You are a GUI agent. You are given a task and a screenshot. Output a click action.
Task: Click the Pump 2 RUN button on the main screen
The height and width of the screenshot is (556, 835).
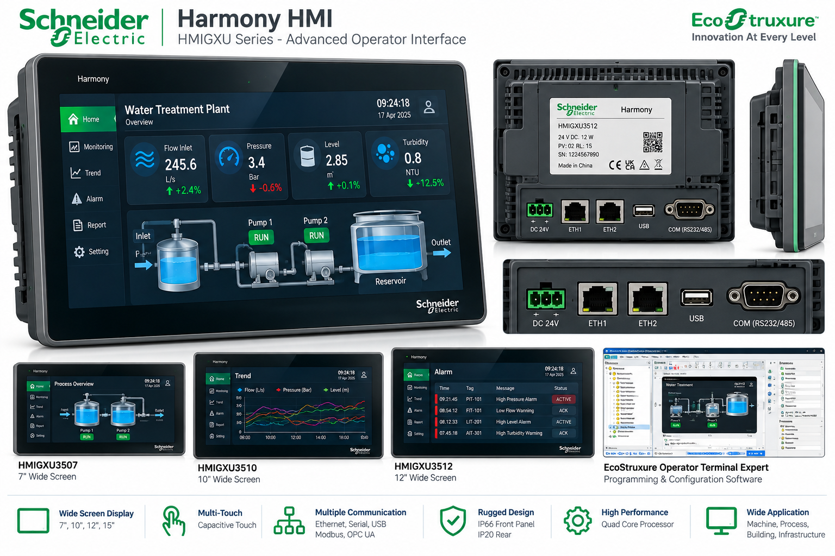pyautogui.click(x=316, y=235)
